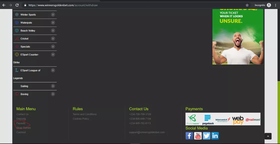Select Beach Volley in the sports menu

28,31
